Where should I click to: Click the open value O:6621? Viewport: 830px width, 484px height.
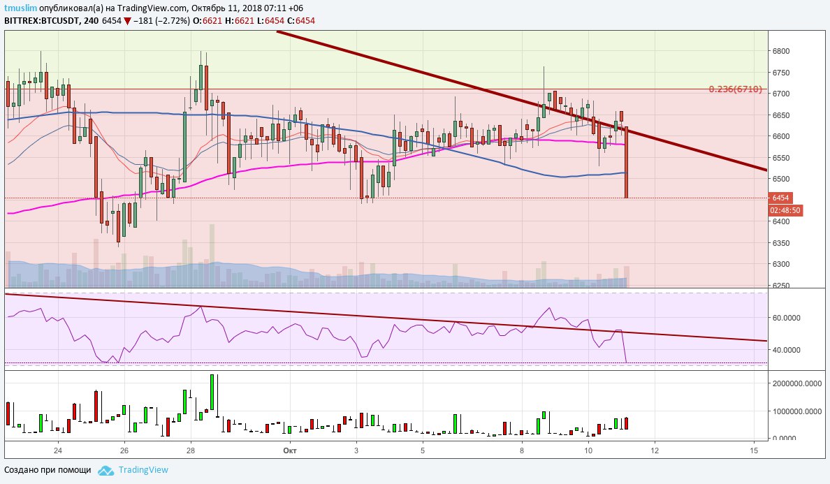pos(207,21)
